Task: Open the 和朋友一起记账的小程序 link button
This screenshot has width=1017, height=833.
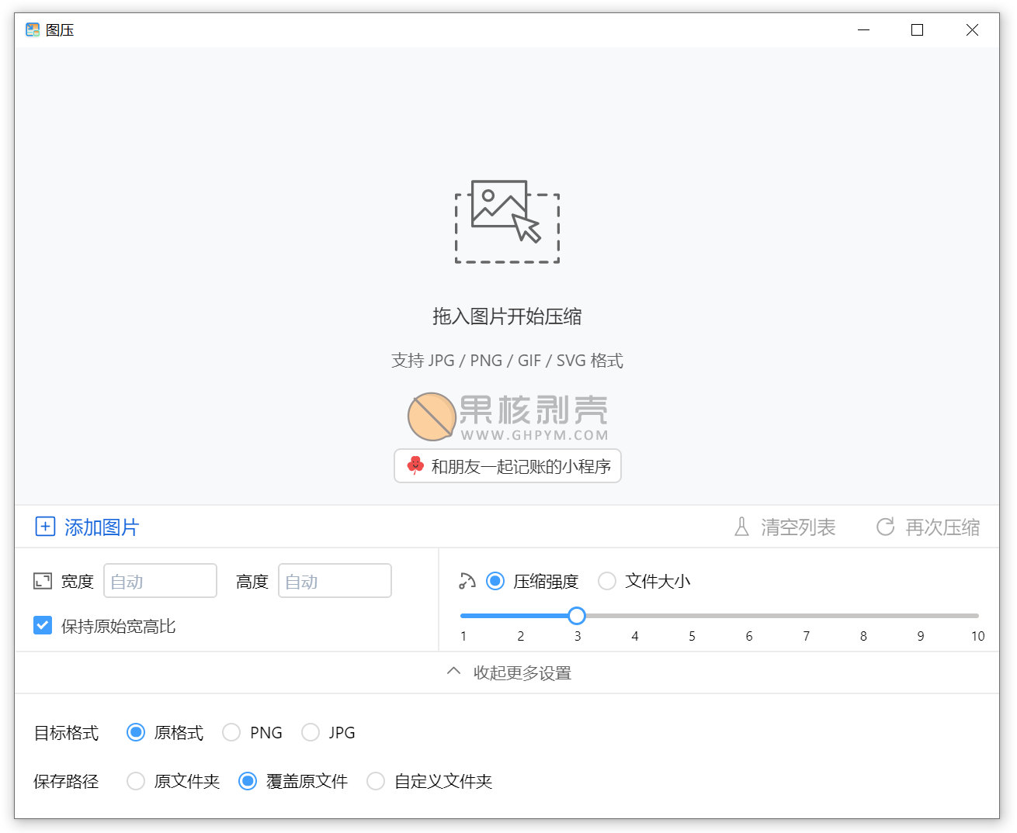Action: pos(508,465)
